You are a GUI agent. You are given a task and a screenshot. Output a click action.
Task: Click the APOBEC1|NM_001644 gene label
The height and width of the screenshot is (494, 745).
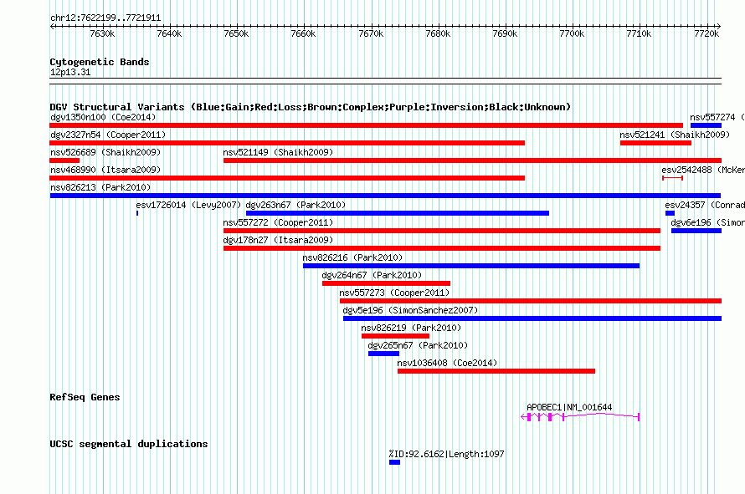(569, 407)
